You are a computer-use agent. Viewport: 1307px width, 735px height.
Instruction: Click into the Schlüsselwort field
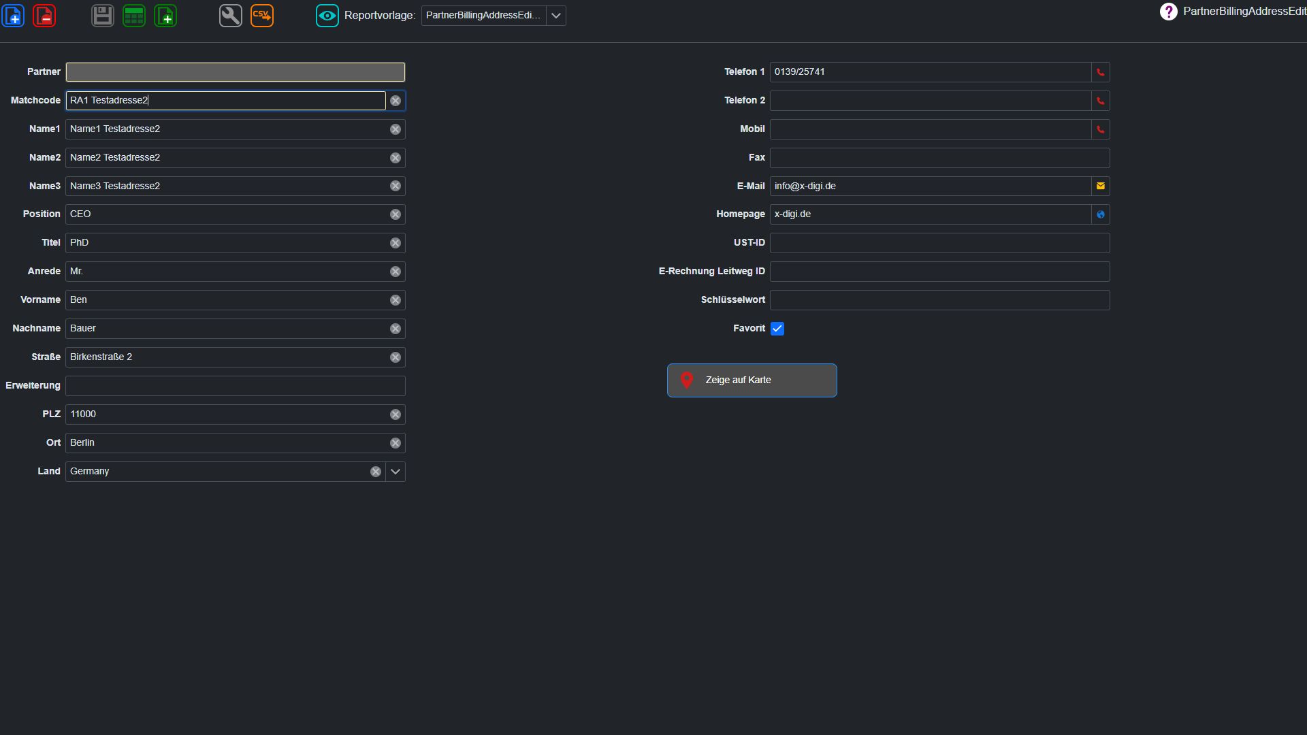pos(940,300)
